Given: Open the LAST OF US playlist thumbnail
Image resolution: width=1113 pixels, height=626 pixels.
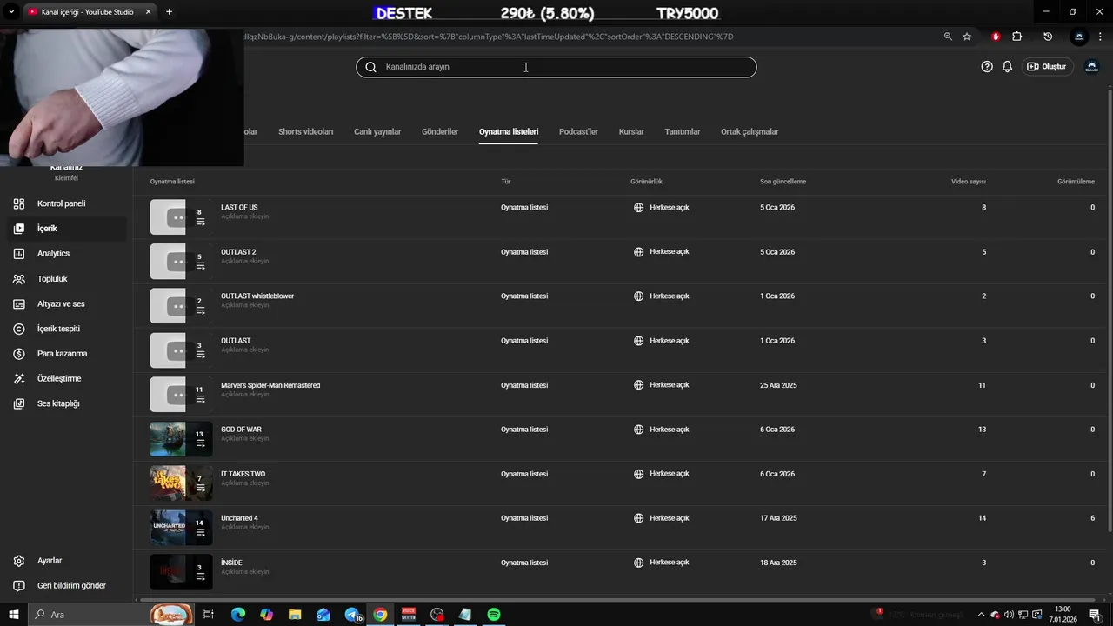Looking at the screenshot, I should [181, 217].
